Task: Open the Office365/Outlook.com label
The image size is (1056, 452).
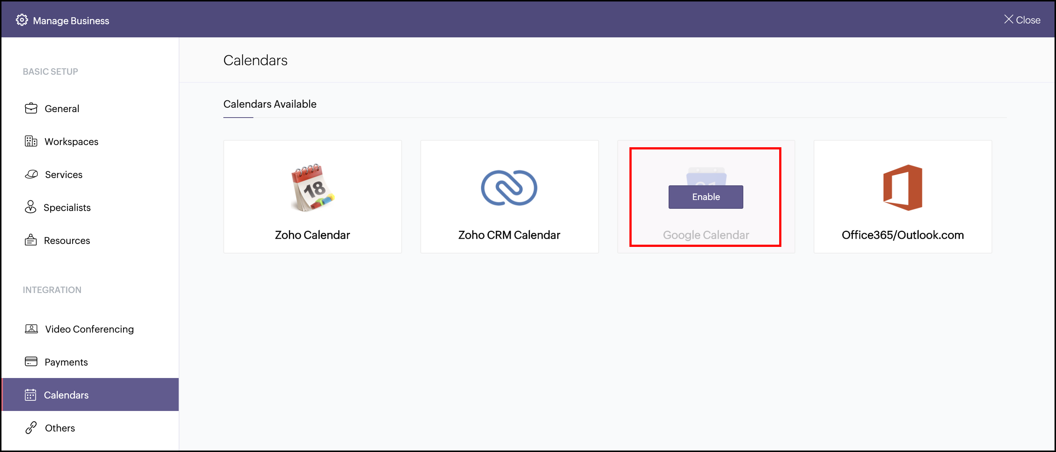Action: pos(902,235)
